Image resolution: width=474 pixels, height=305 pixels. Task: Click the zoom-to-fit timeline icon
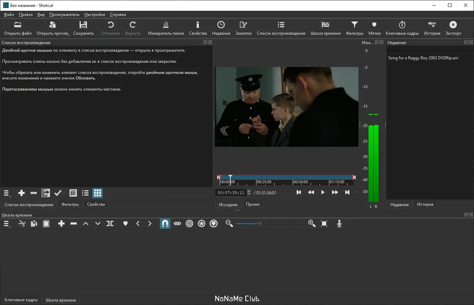(324, 224)
